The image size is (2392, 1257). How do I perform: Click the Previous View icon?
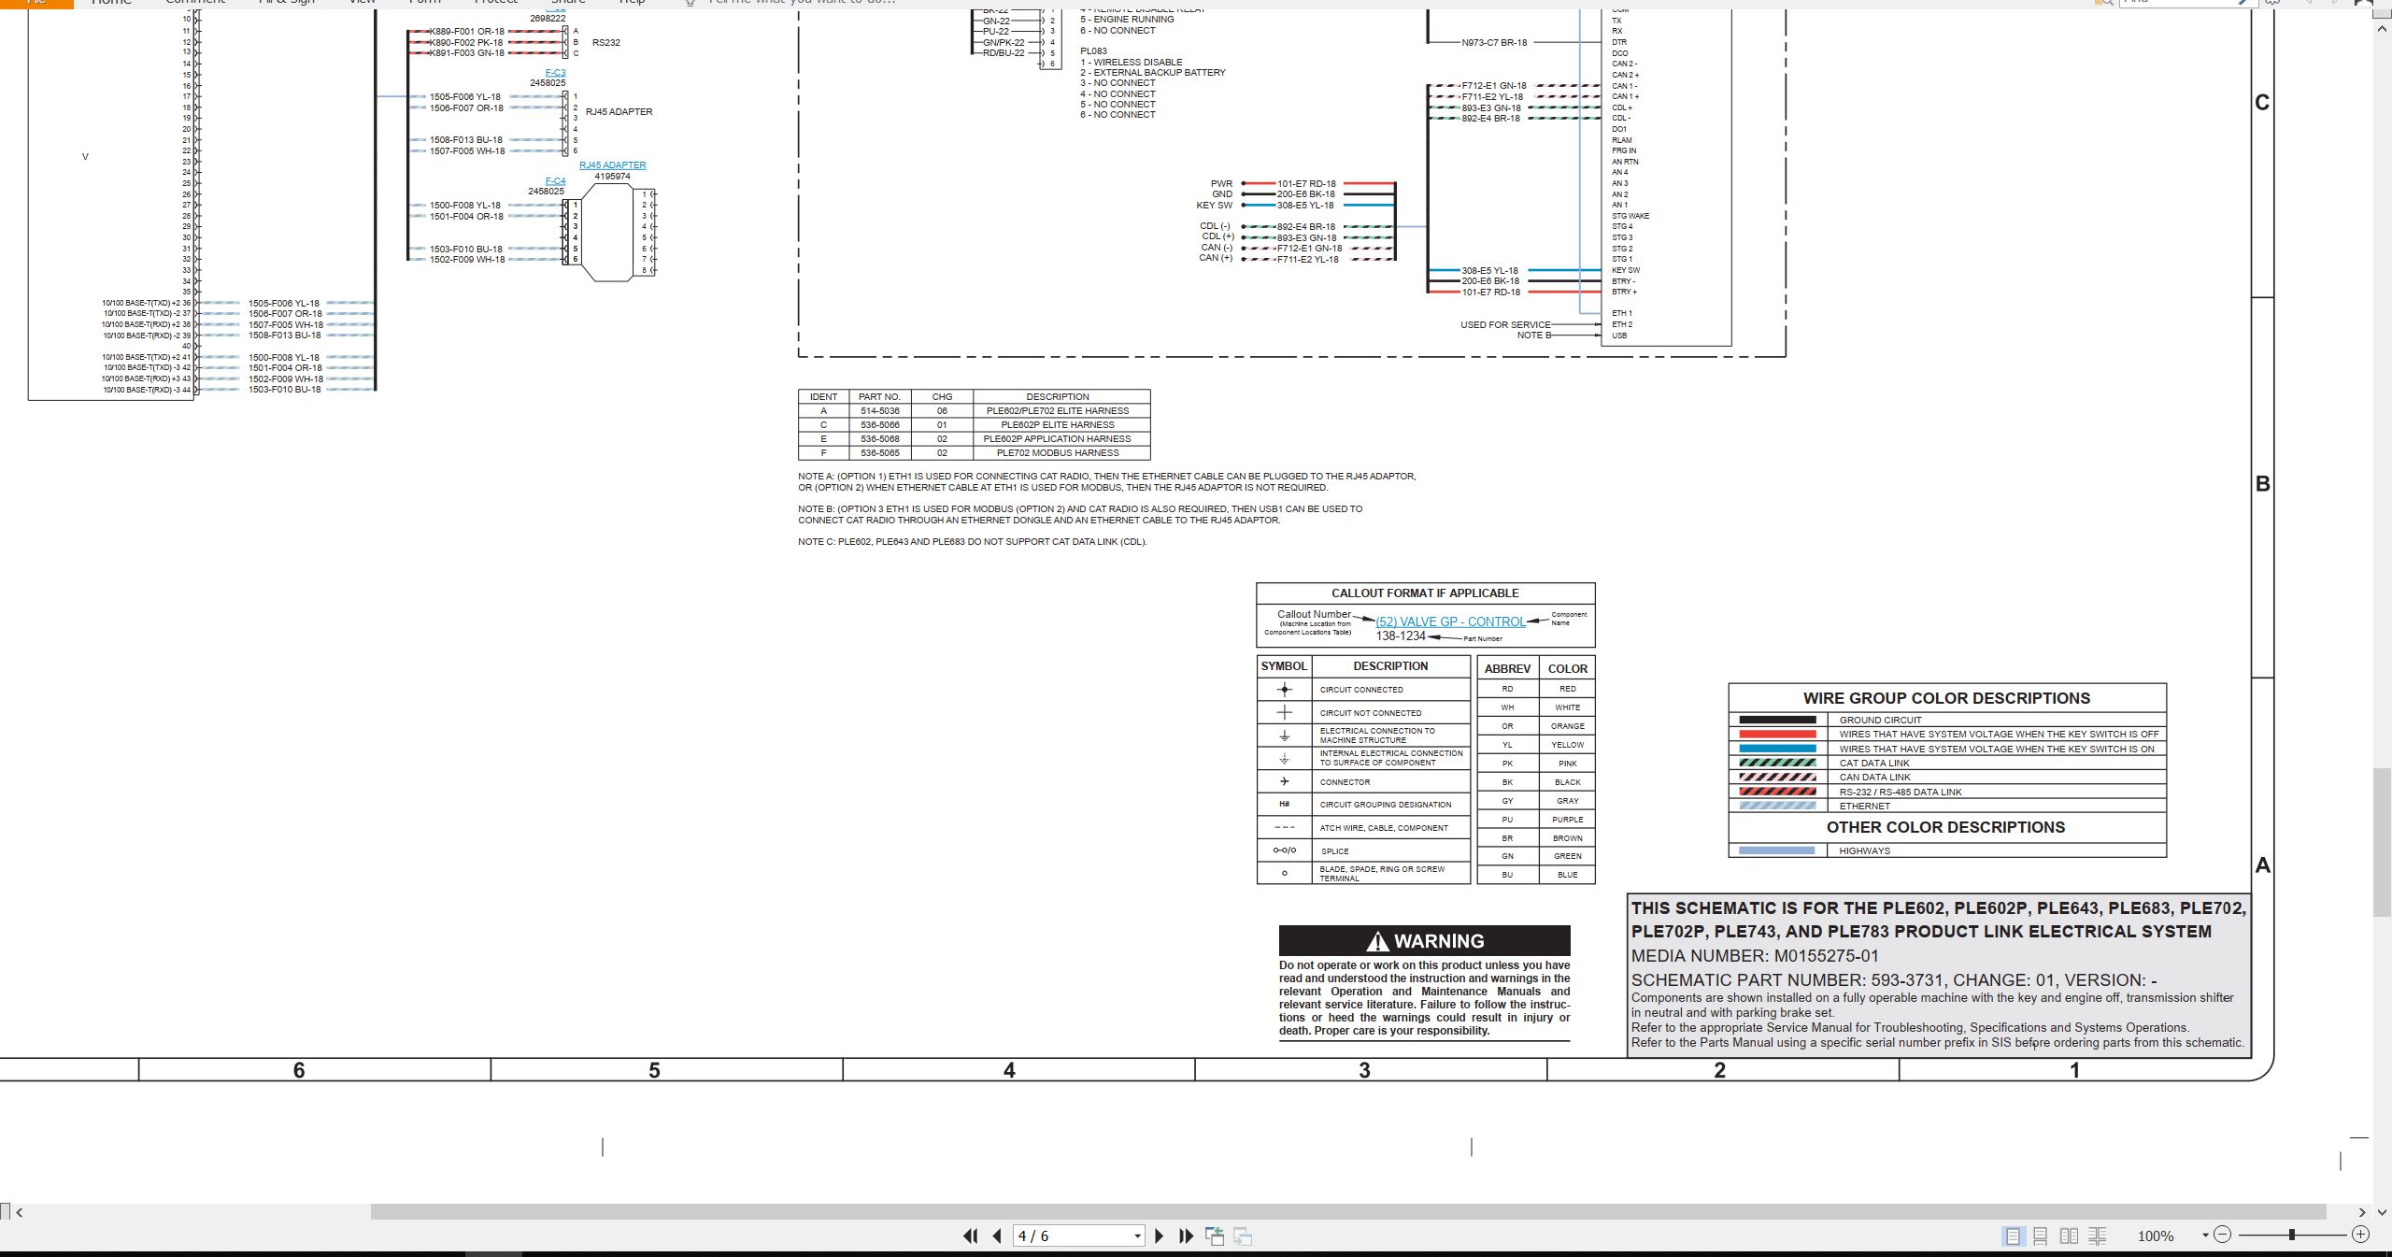1215,1236
